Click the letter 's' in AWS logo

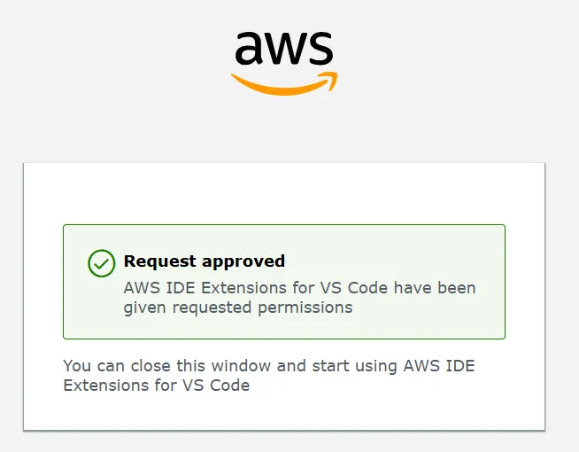[x=320, y=51]
